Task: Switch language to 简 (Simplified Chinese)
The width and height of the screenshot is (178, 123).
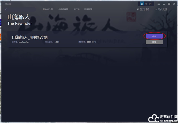Action: click(142, 4)
